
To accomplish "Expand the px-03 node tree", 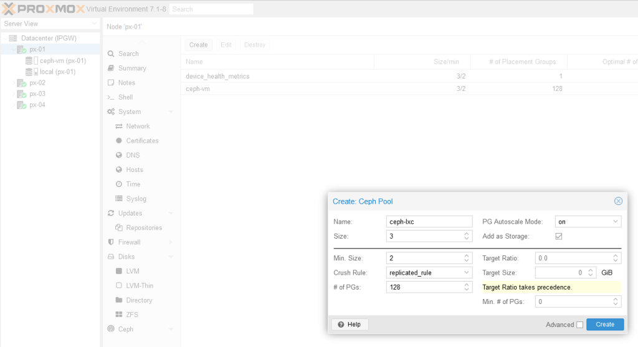I will pos(13,94).
